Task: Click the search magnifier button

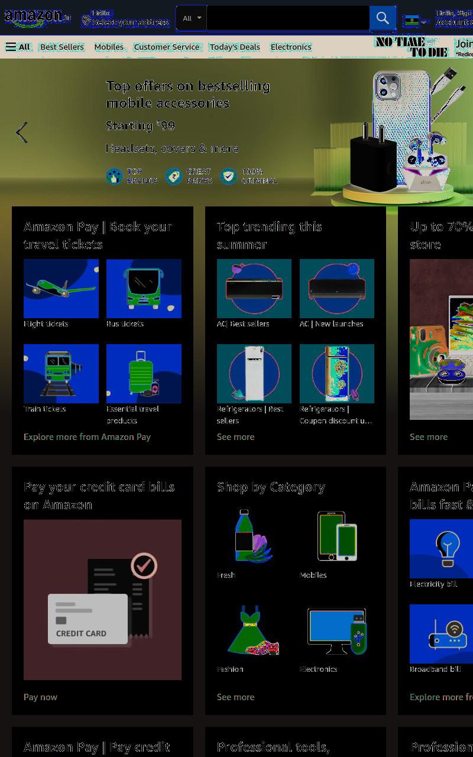Action: (383, 18)
